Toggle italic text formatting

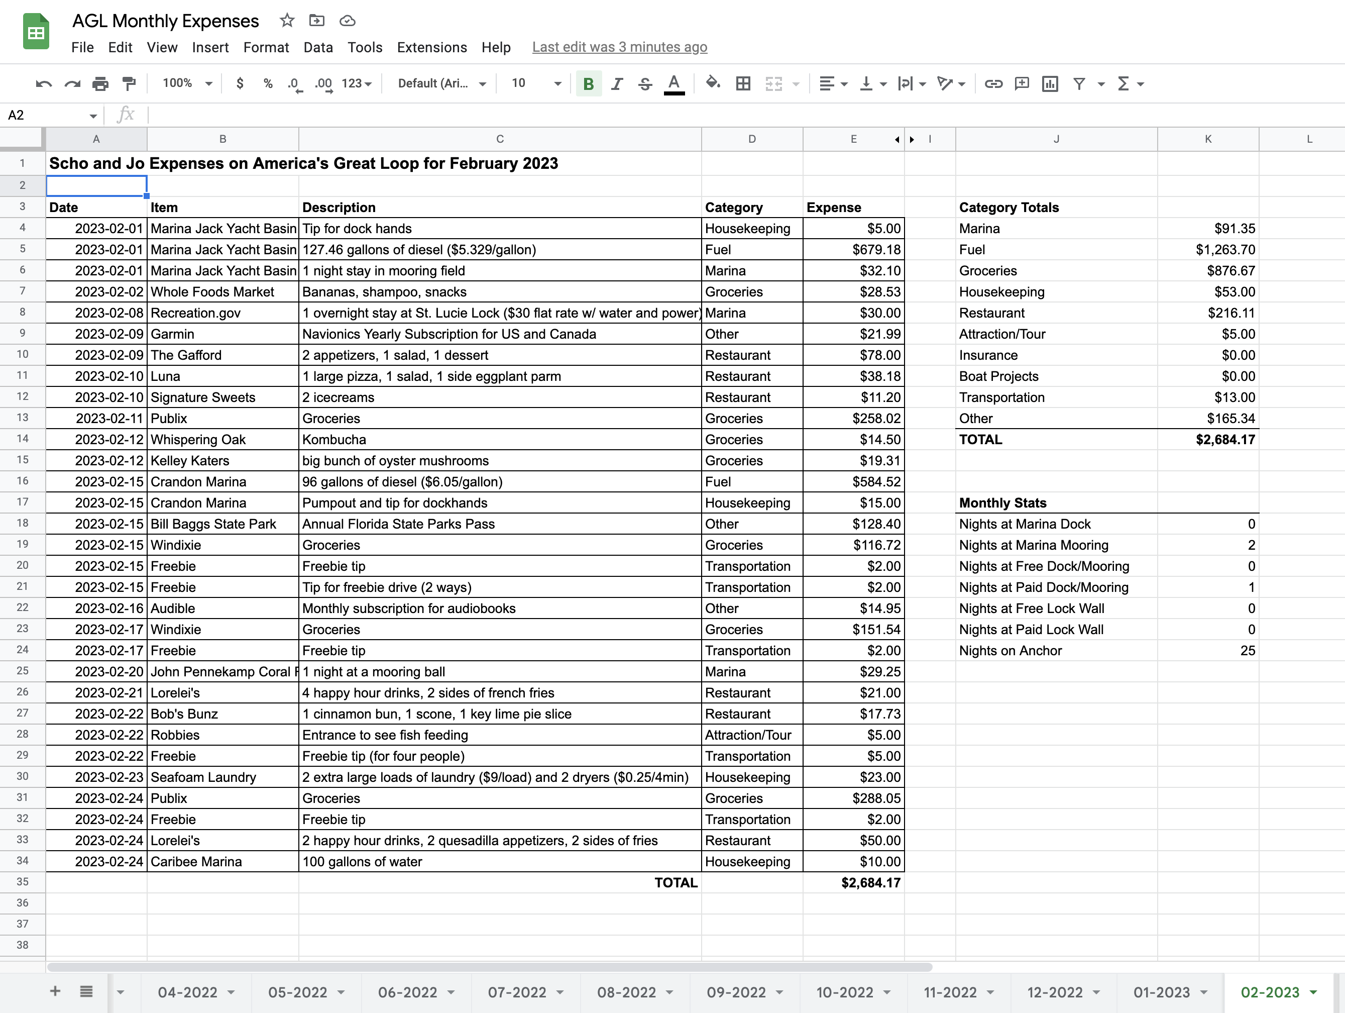click(617, 83)
